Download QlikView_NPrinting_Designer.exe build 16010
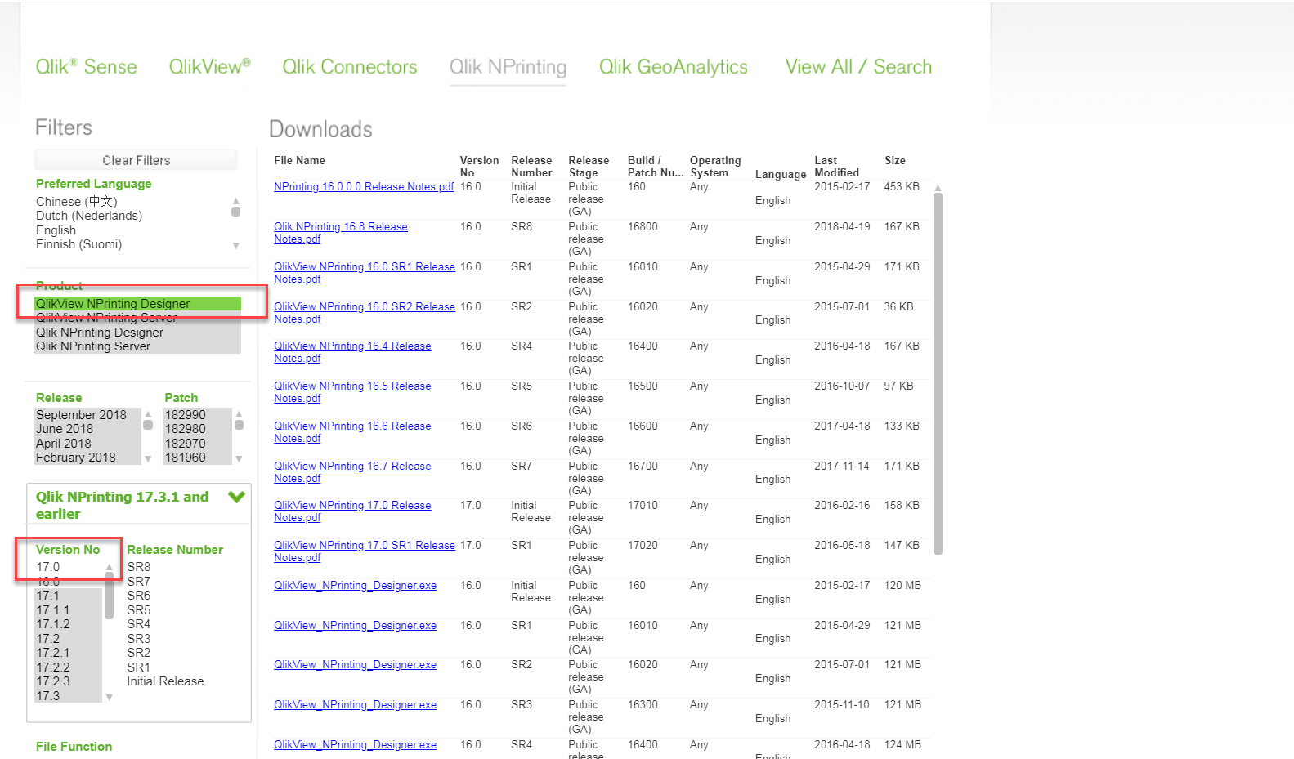Viewport: 1294px width, 759px height. [x=355, y=626]
